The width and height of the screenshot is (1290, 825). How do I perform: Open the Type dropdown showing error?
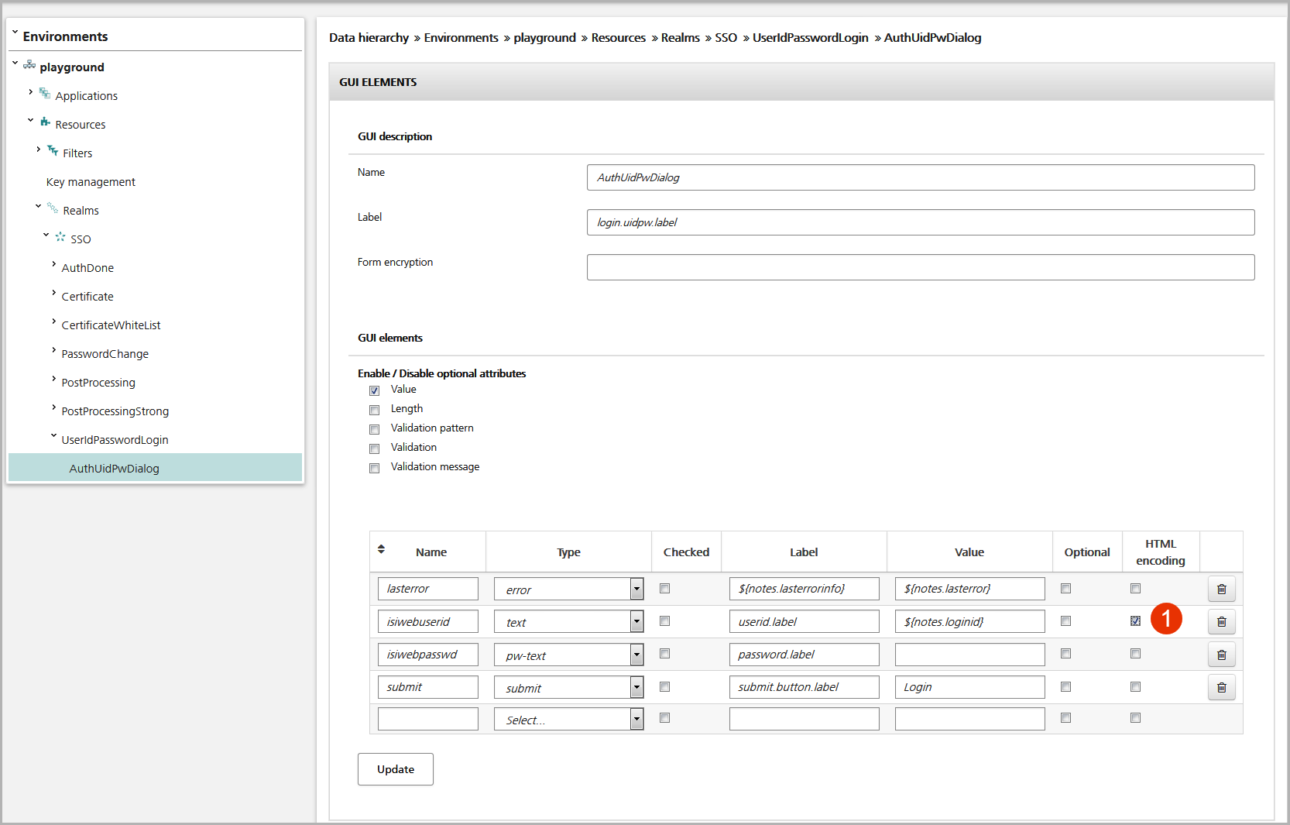click(568, 589)
